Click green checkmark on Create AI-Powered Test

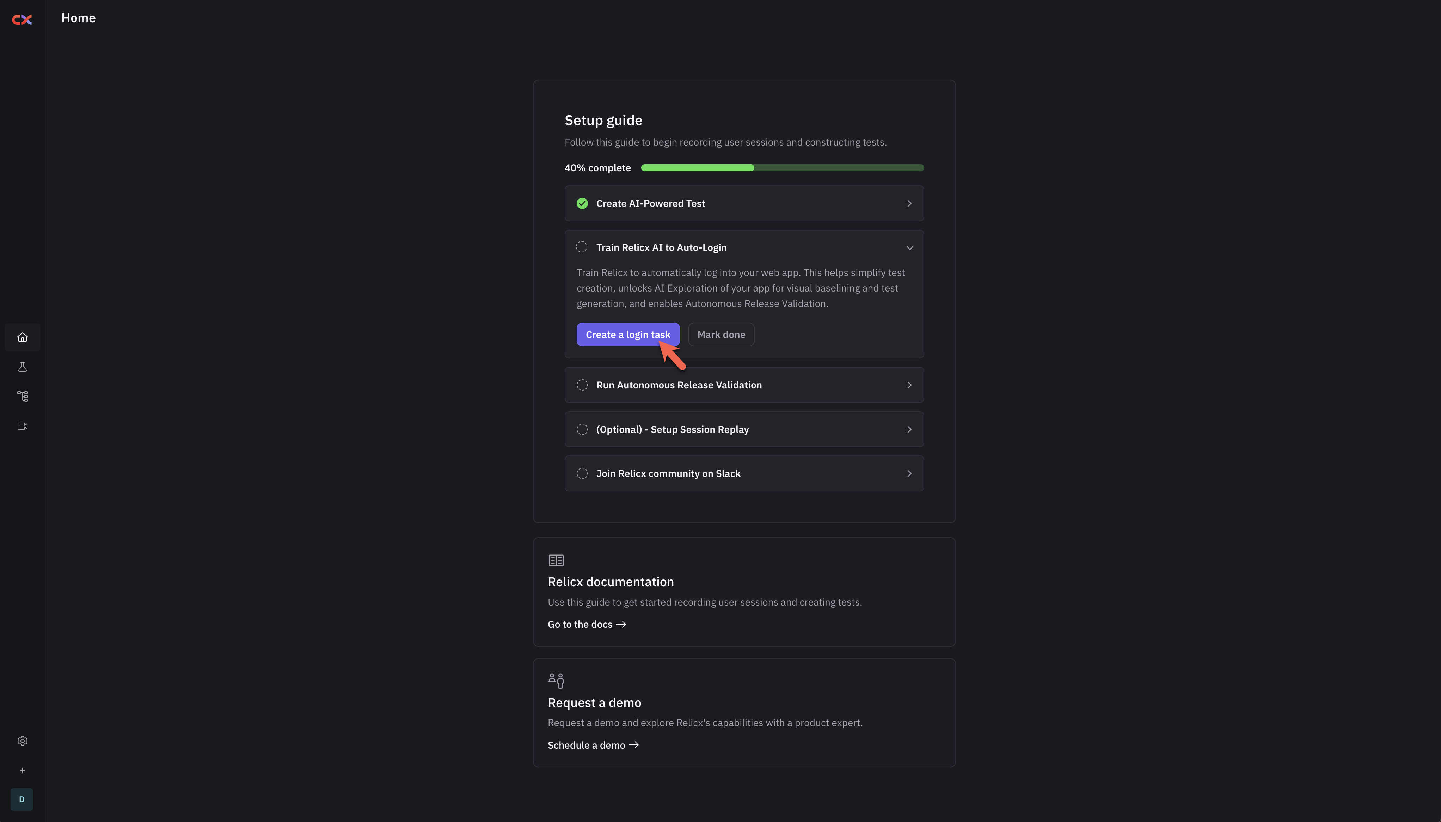click(582, 203)
